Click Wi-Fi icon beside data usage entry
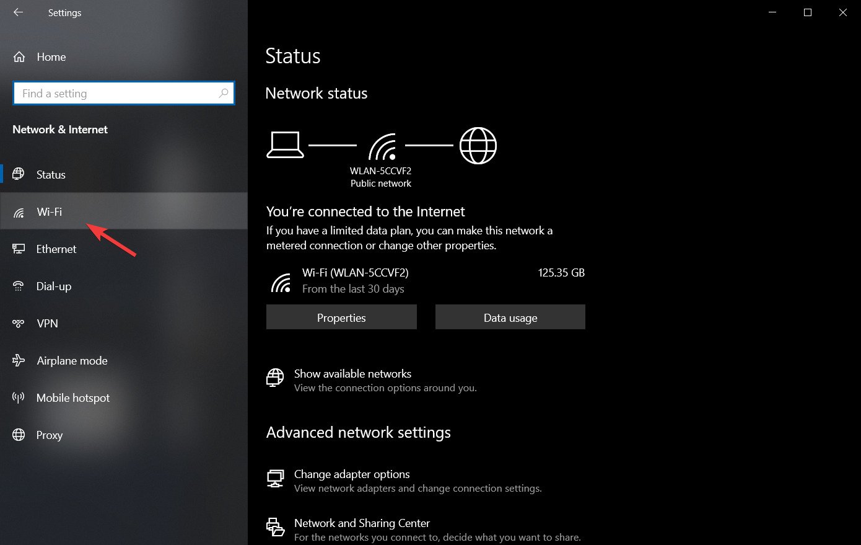The image size is (861, 545). (x=281, y=282)
